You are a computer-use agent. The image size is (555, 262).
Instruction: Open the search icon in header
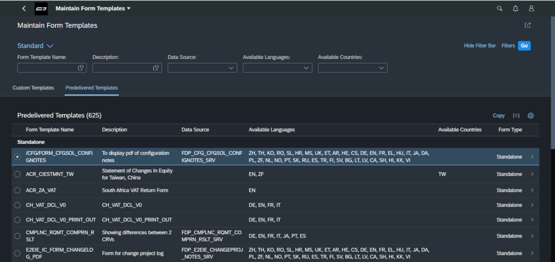click(x=499, y=9)
